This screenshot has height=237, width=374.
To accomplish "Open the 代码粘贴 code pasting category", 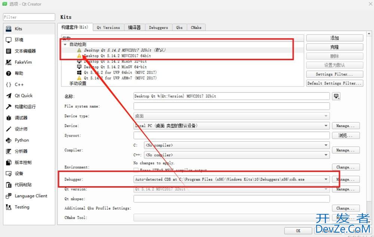I will point(29,185).
